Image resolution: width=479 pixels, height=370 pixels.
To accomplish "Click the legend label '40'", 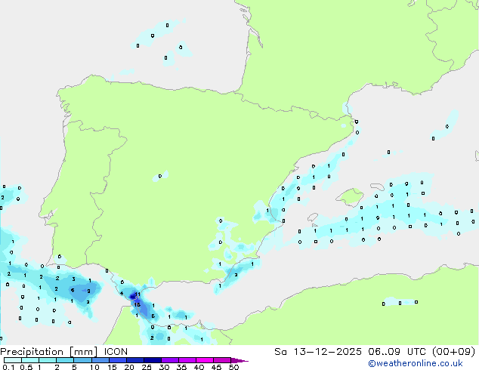I will (x=199, y=367).
